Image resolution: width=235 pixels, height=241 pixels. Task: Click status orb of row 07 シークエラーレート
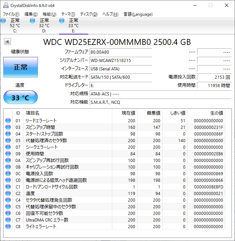8,147
